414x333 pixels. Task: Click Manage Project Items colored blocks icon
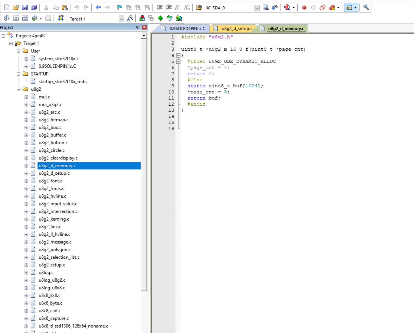point(142,18)
